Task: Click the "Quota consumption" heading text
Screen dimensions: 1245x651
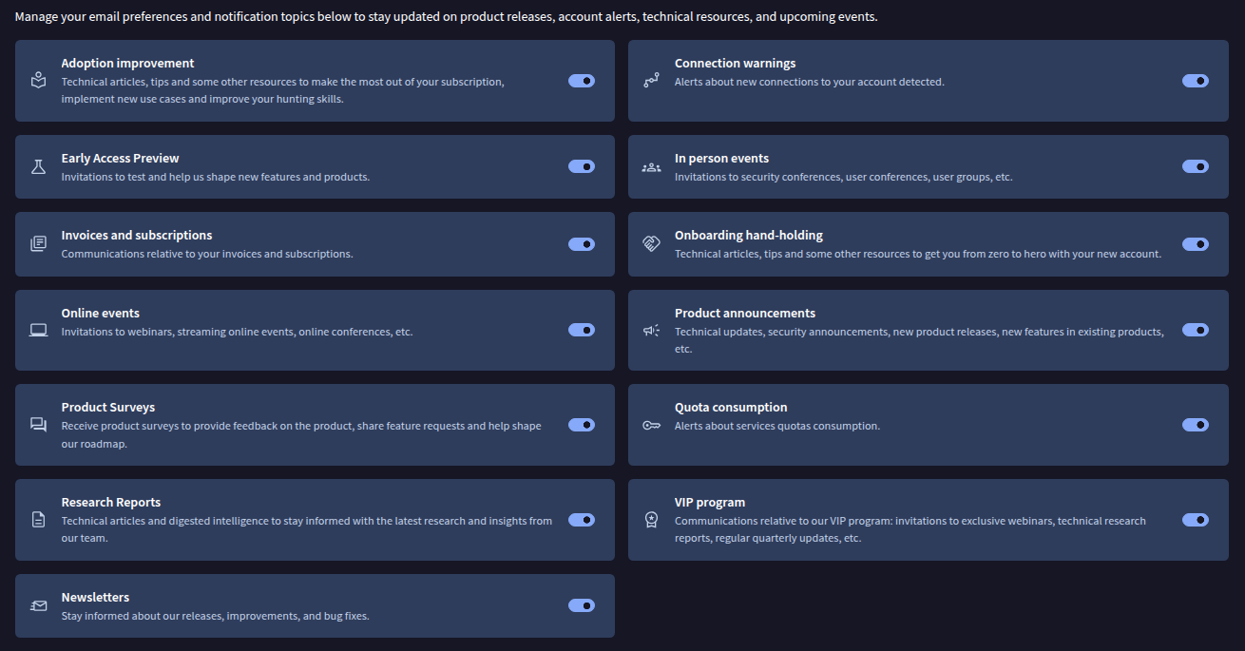Action: coord(731,407)
